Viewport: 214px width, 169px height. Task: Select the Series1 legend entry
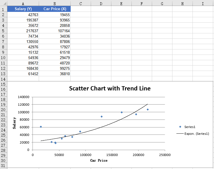coord(187,127)
